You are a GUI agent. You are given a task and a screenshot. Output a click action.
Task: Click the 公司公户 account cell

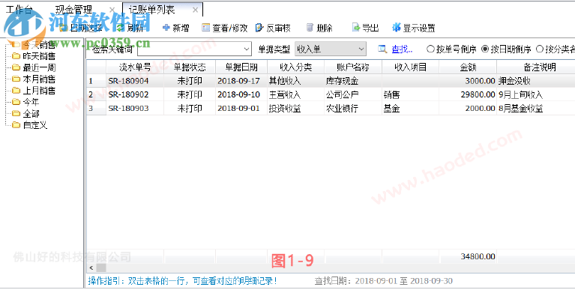353,94
